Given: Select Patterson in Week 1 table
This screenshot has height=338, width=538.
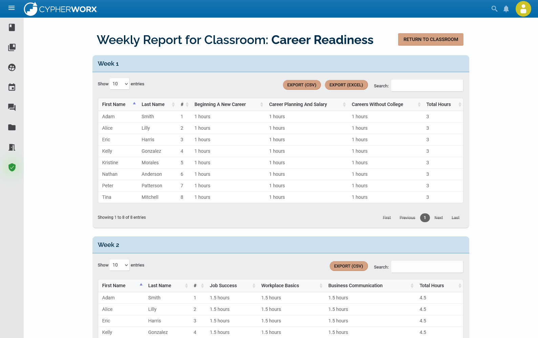Looking at the screenshot, I should (152, 186).
